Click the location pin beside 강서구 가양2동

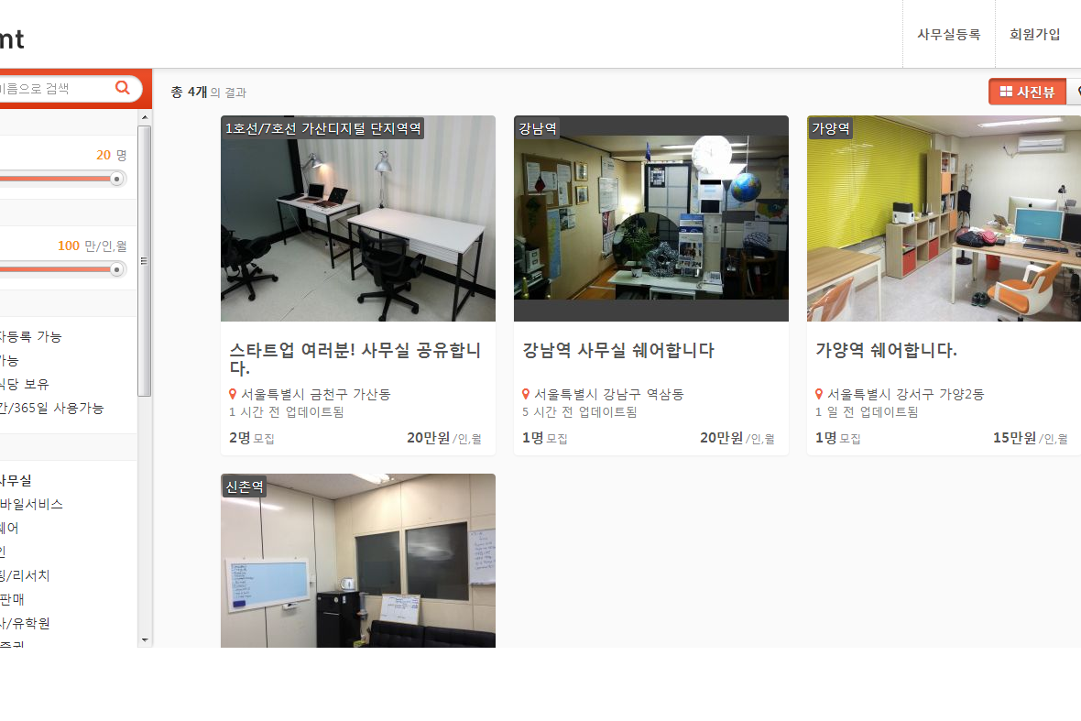coord(819,394)
